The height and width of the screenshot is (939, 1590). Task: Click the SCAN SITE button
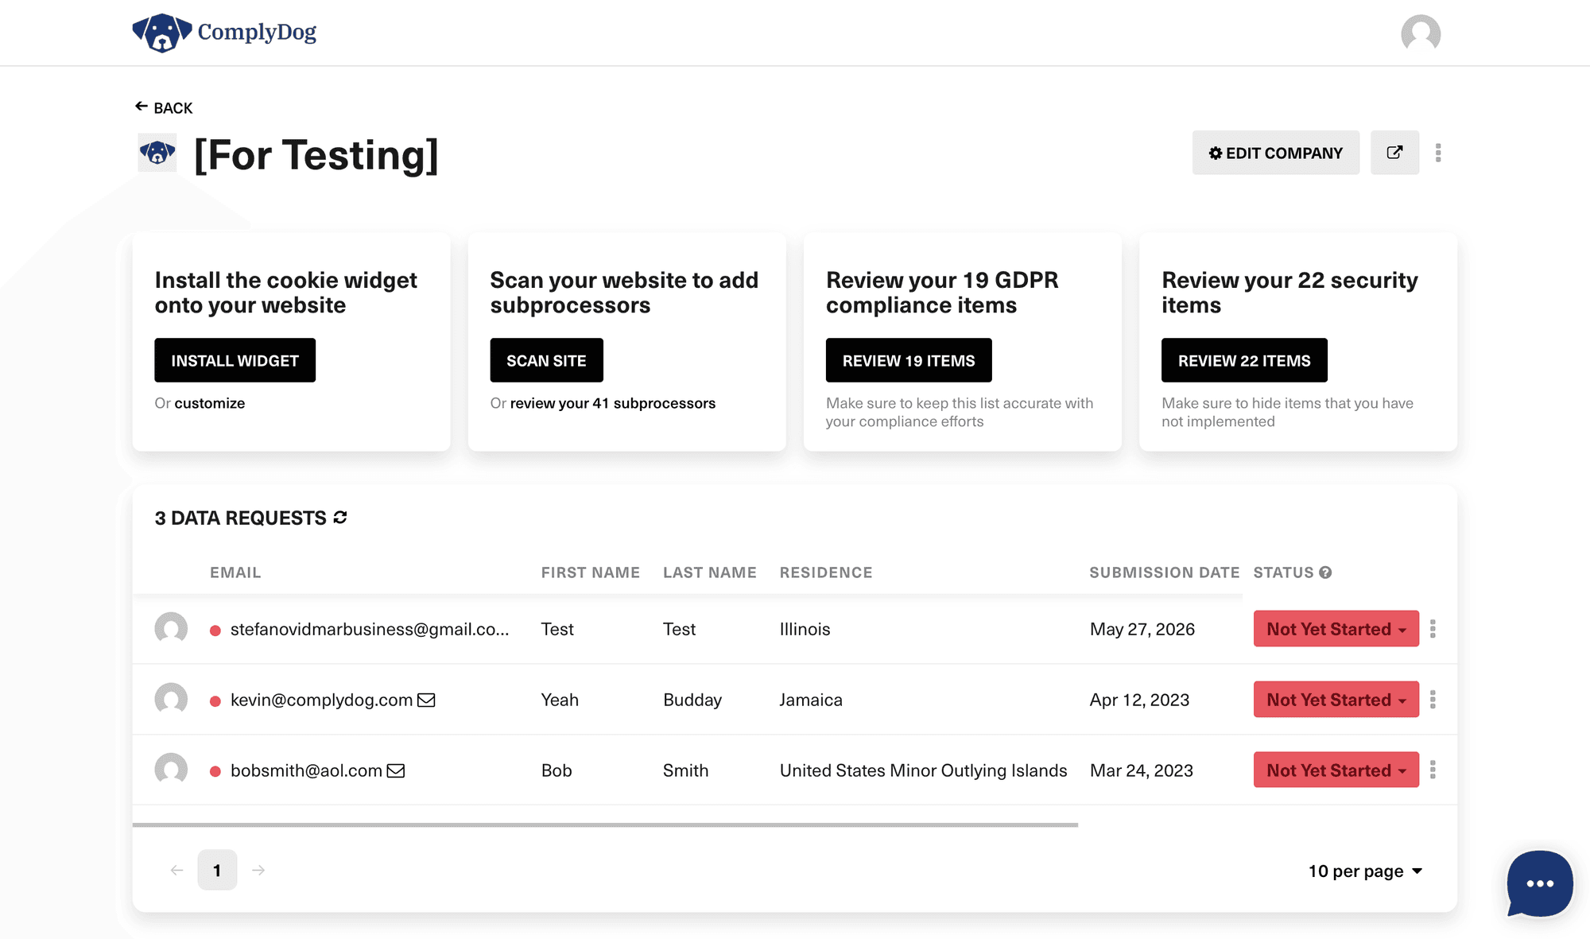[x=547, y=360]
